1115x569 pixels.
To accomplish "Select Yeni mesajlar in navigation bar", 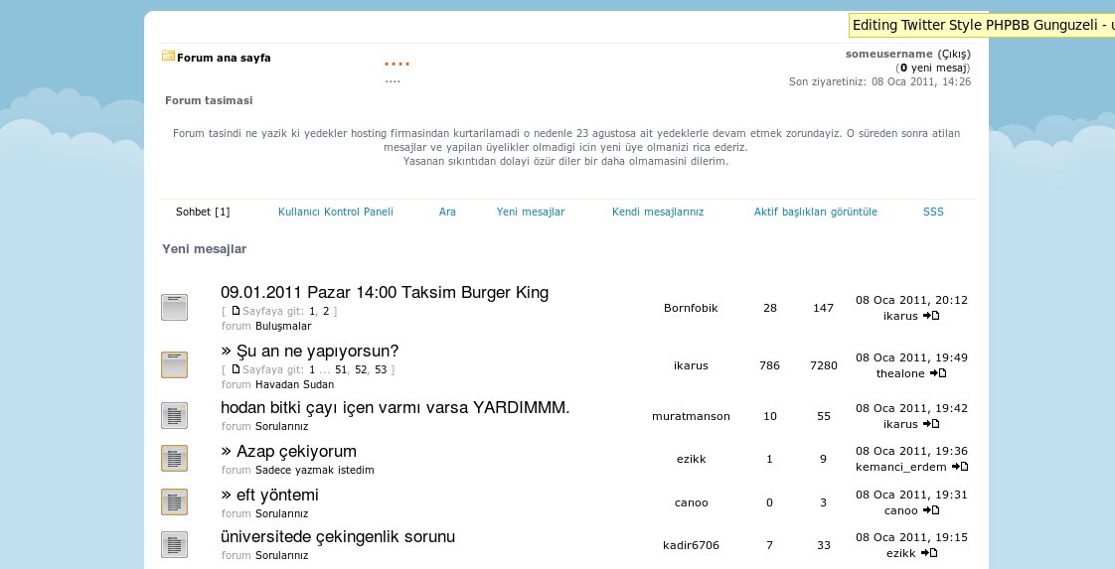I will click(531, 212).
